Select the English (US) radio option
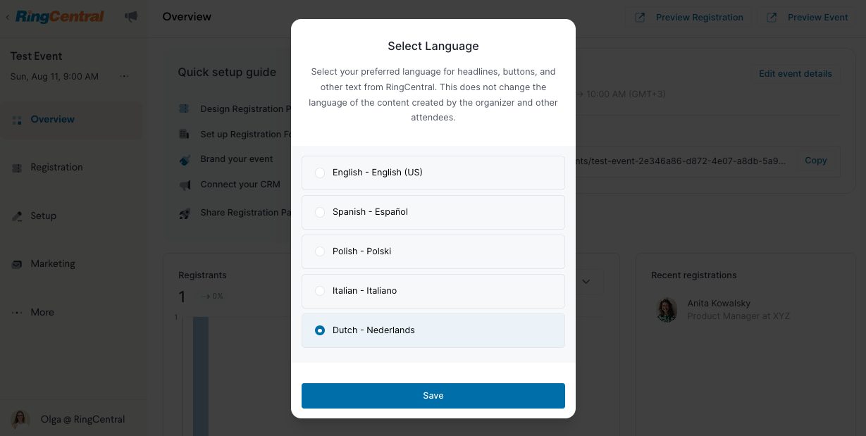 click(320, 173)
